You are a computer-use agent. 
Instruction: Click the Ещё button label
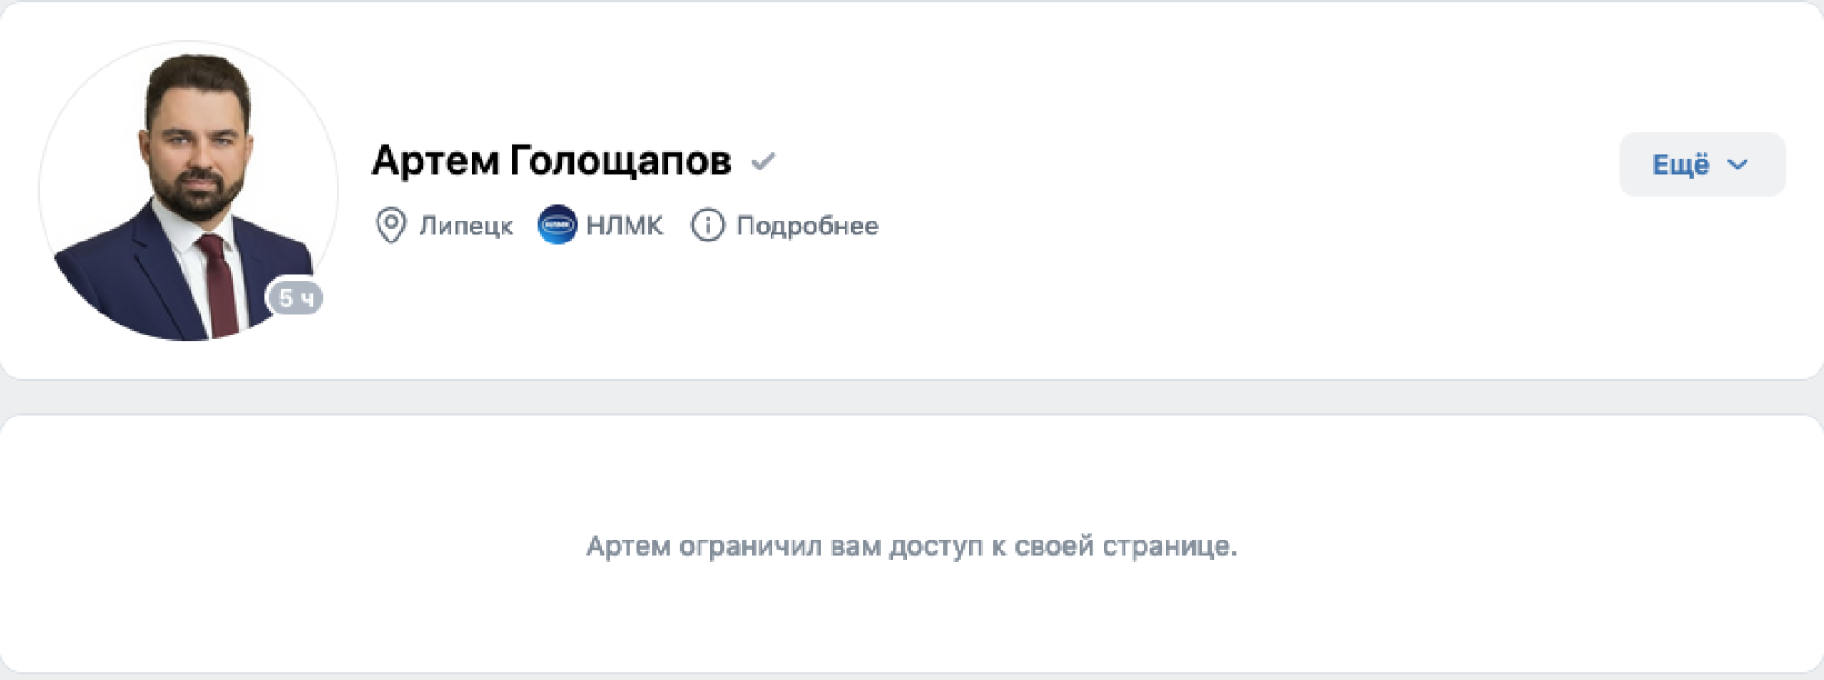pos(1681,164)
